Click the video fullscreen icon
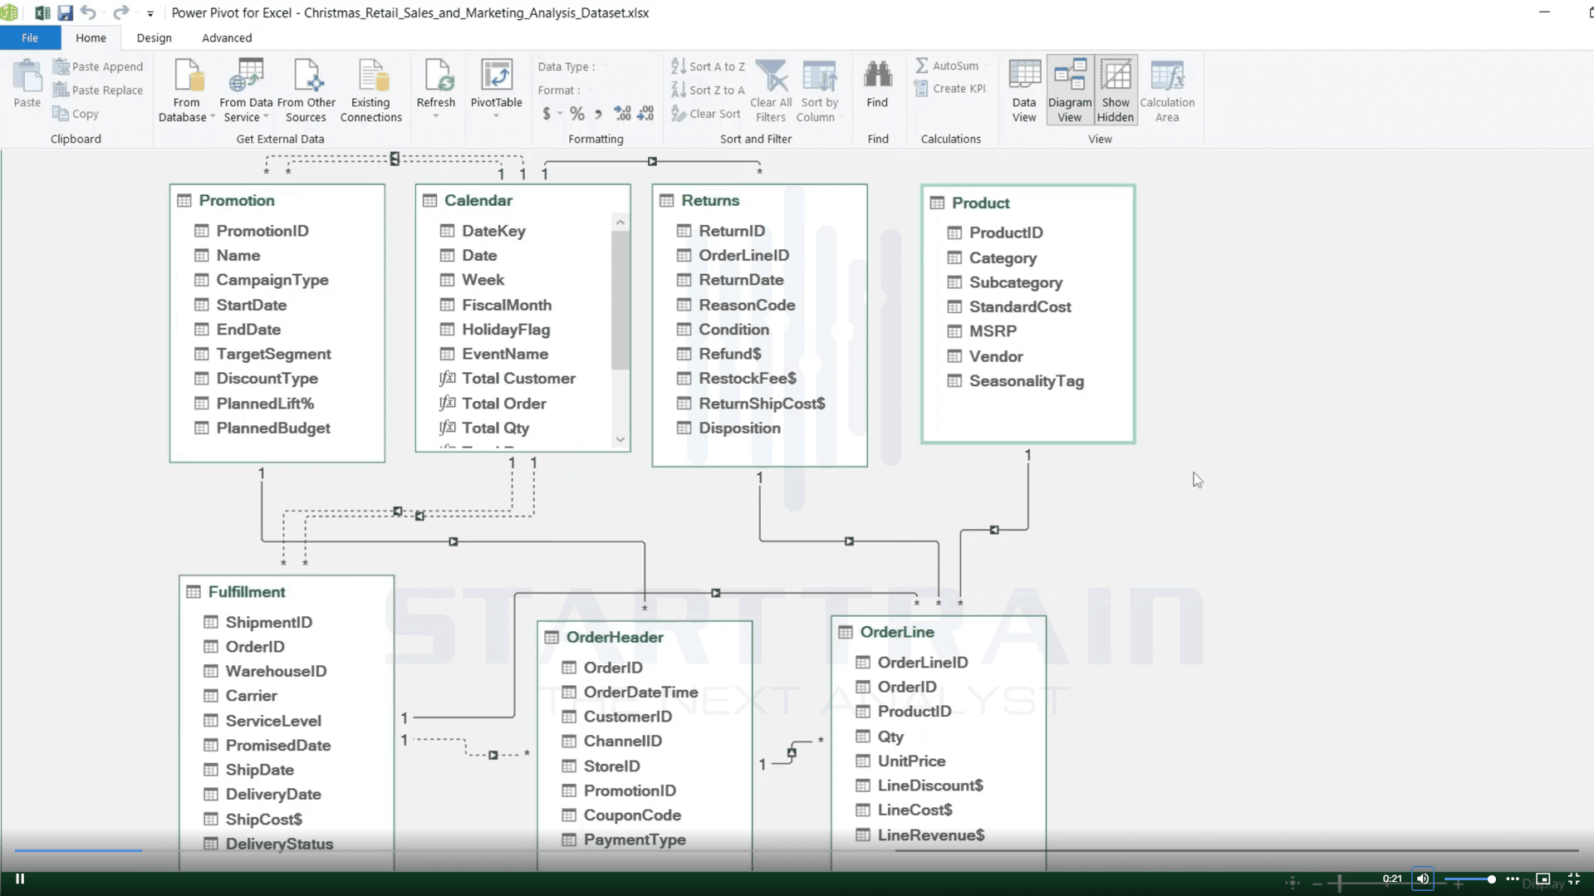The width and height of the screenshot is (1594, 896). tap(1573, 879)
